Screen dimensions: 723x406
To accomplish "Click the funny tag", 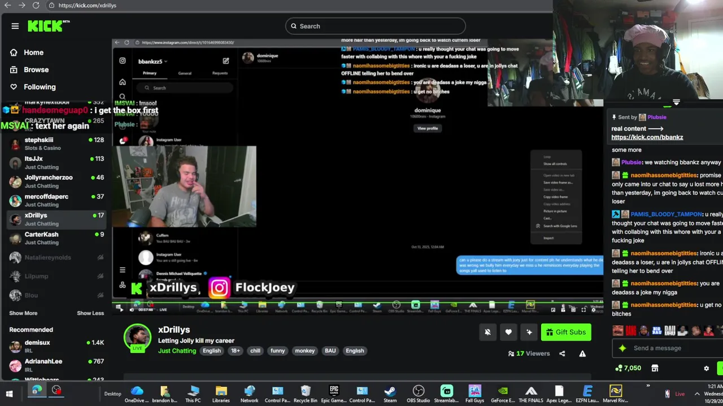I will tap(277, 351).
